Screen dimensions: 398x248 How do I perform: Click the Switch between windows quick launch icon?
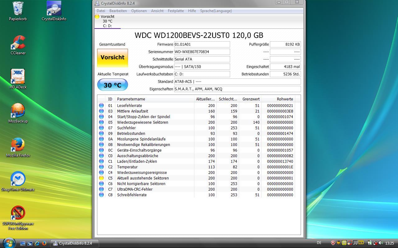pos(30,243)
